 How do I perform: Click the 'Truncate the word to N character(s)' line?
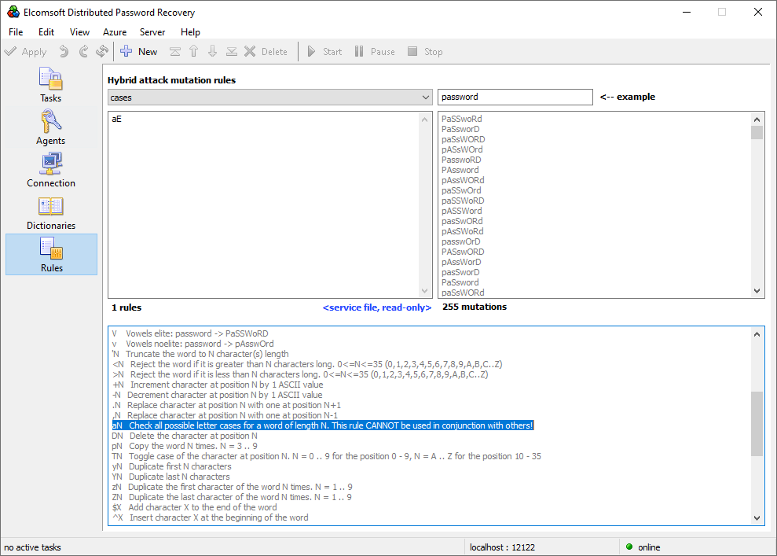(x=200, y=354)
